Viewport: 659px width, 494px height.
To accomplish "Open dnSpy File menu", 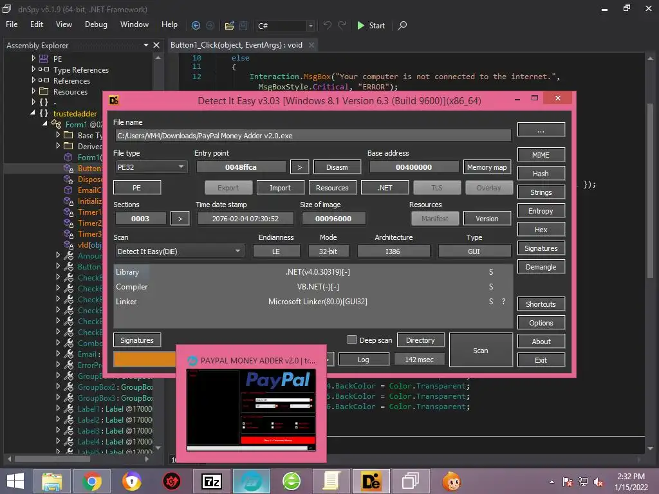I will pyautogui.click(x=12, y=24).
